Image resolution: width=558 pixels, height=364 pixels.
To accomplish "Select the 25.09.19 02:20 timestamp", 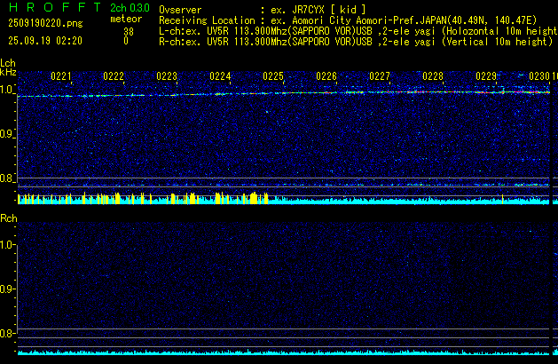I will 44,41.
